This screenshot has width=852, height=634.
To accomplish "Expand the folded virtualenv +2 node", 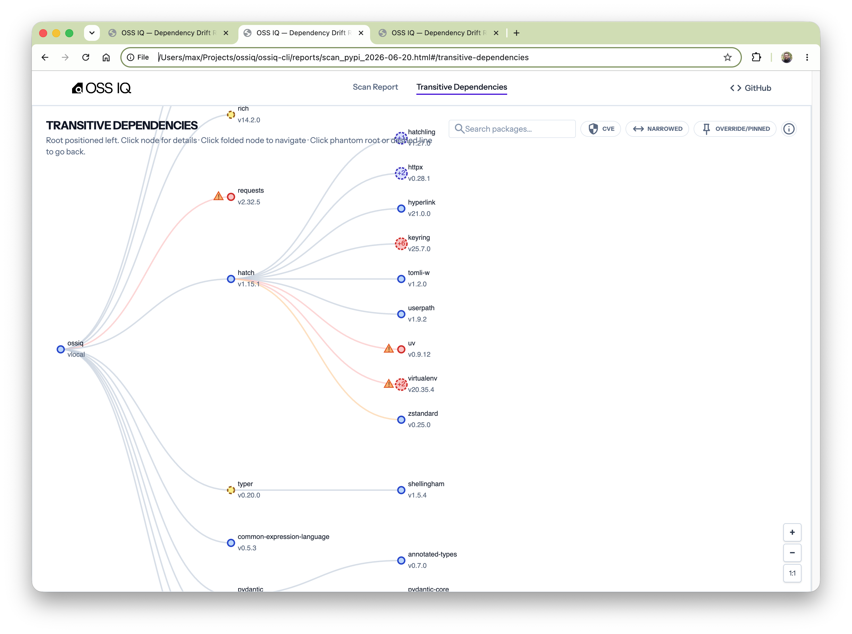I will (401, 384).
